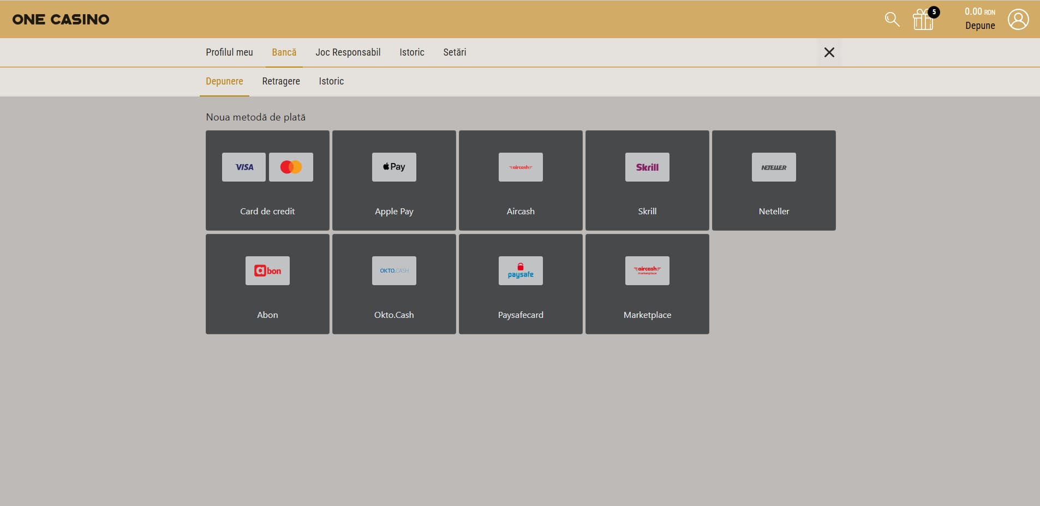
Task: Open the Joc Responsabil tab
Action: click(348, 52)
